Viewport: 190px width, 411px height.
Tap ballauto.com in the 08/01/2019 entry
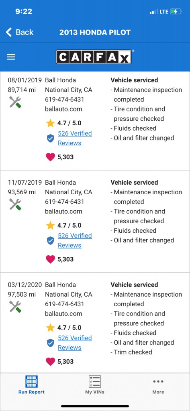[63, 109]
